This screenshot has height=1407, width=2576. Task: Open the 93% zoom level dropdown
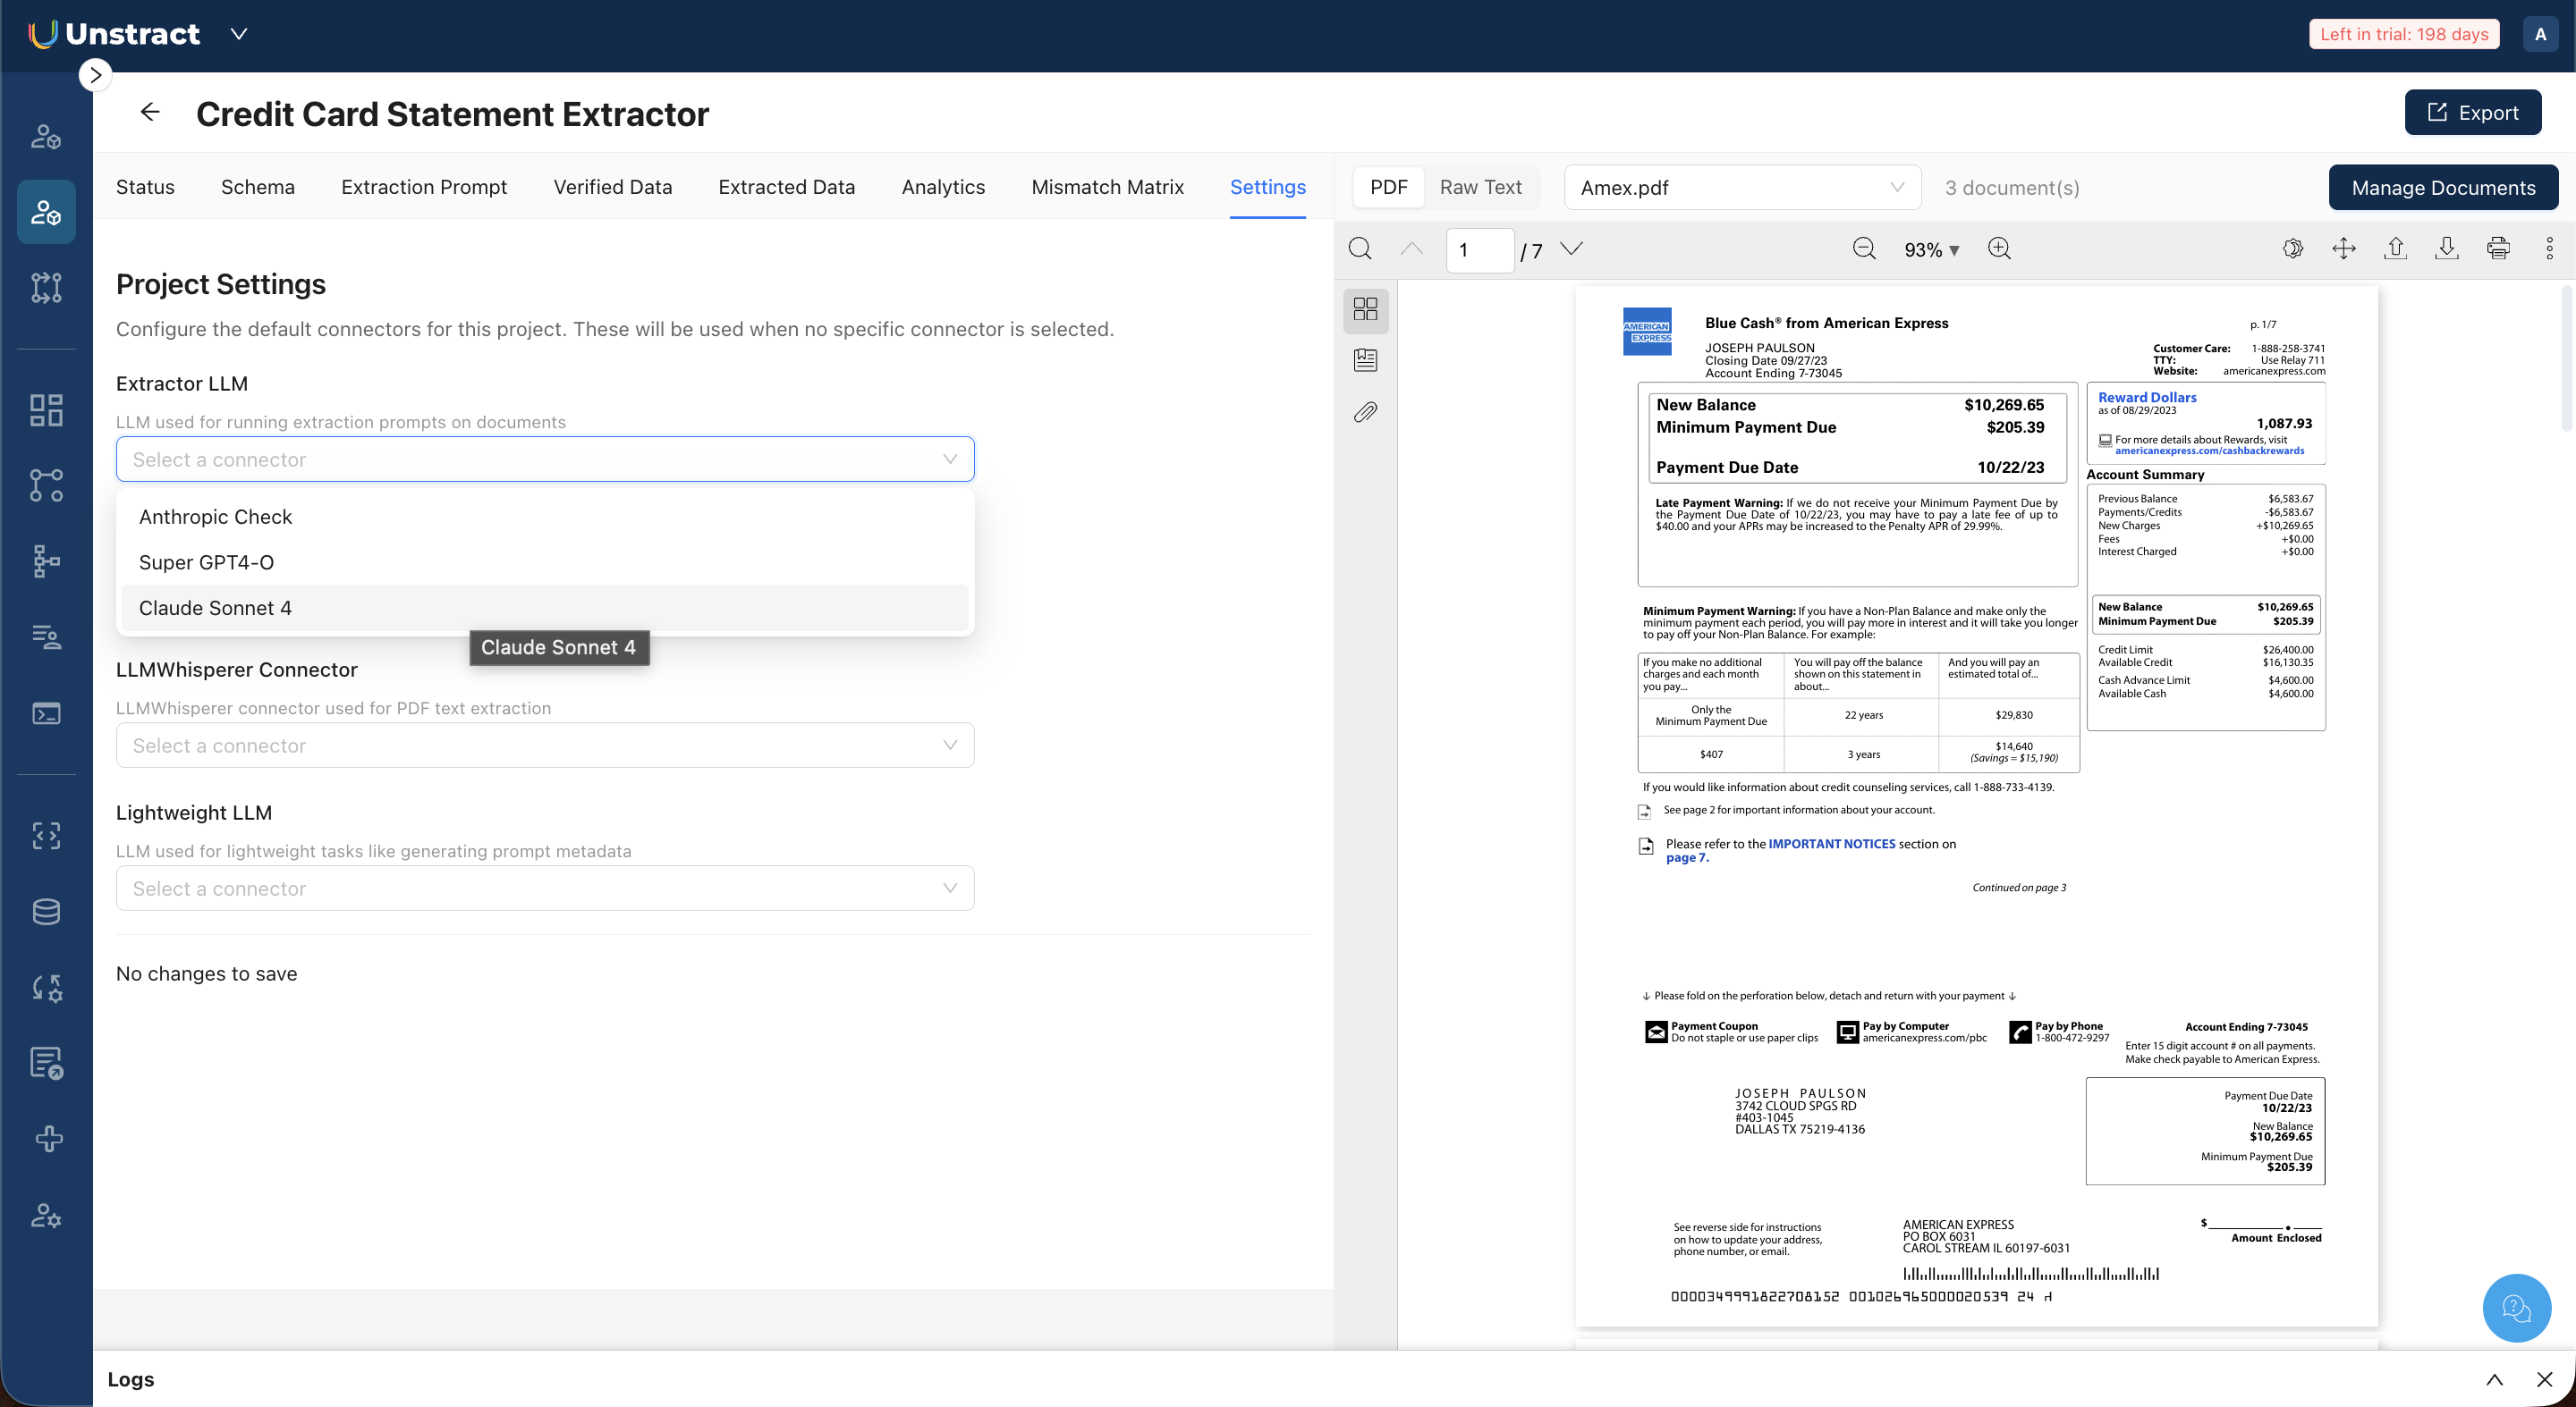coord(1931,249)
